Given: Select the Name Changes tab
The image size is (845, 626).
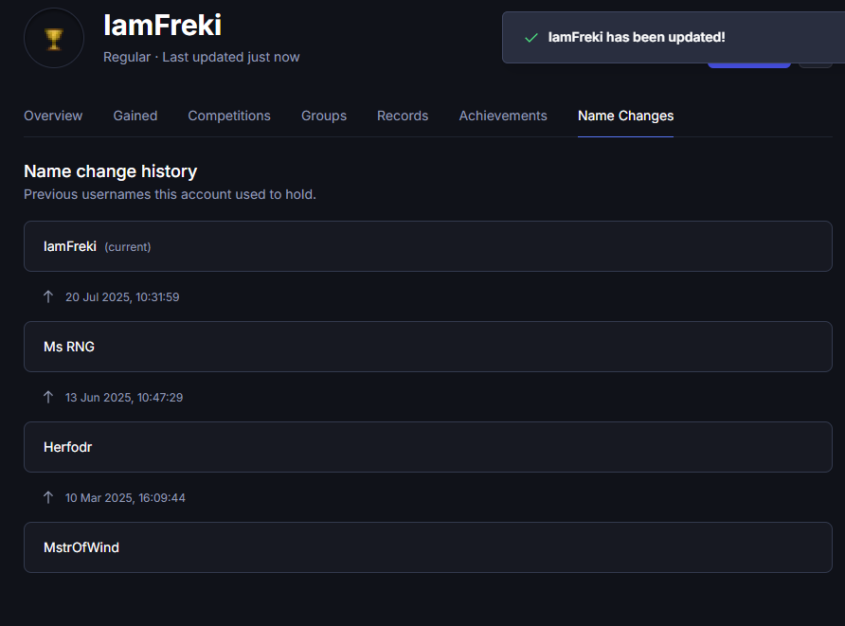Looking at the screenshot, I should (x=625, y=116).
